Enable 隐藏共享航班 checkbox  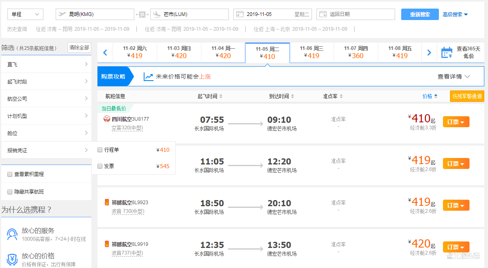pos(10,192)
